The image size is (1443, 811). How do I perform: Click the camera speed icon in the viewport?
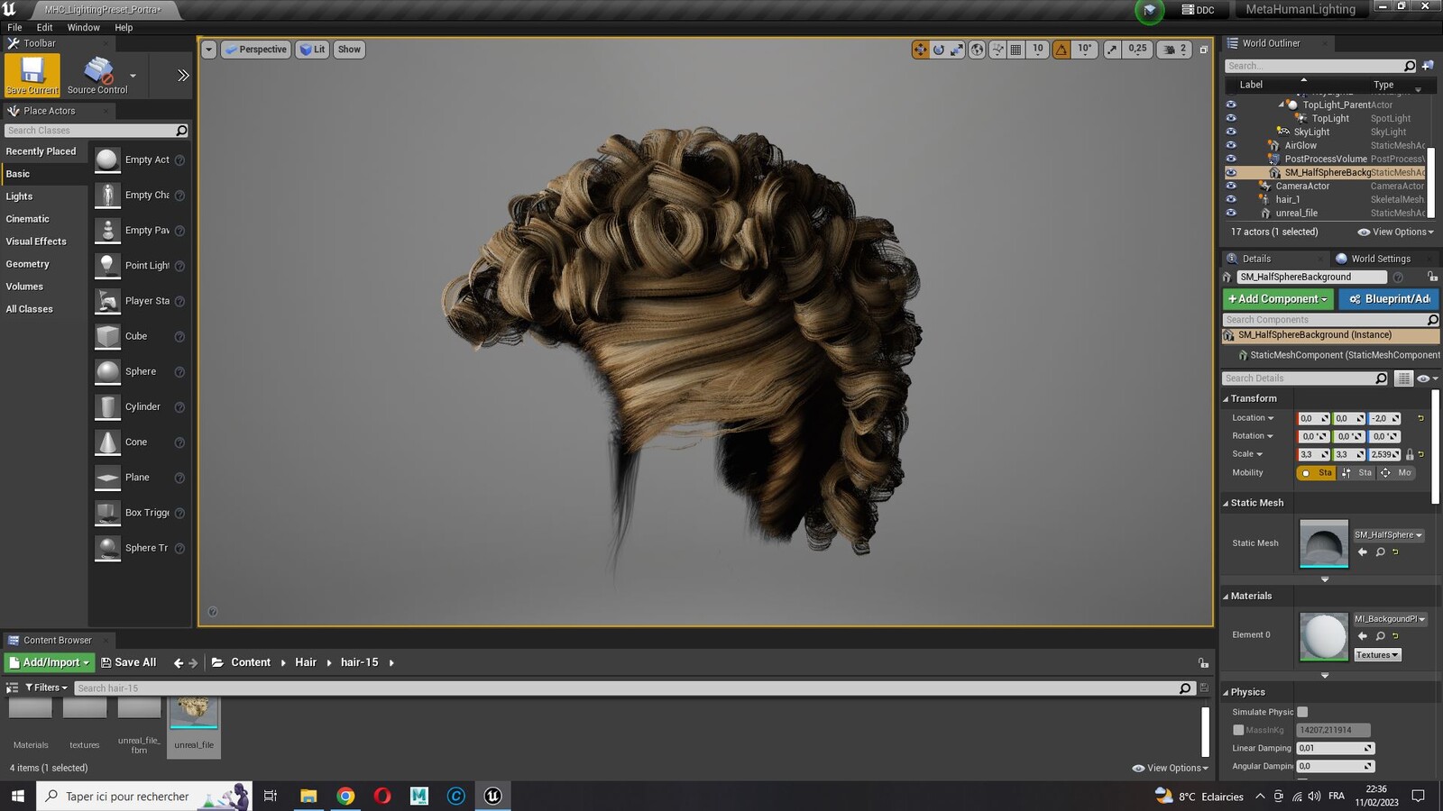click(x=1171, y=50)
